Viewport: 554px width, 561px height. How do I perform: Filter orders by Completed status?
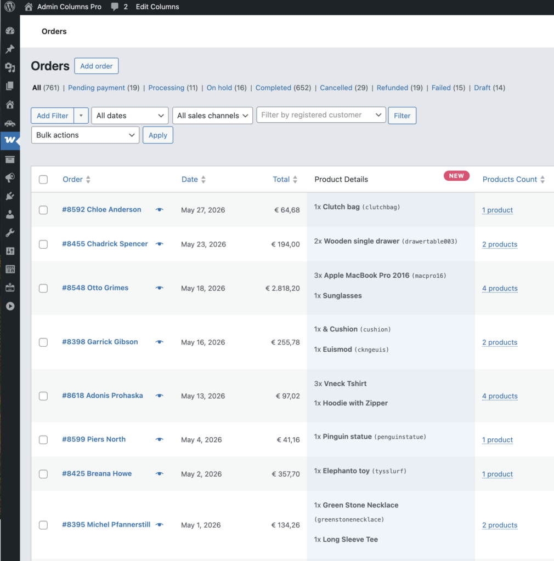coord(273,88)
